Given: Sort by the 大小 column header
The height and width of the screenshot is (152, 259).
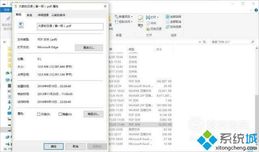Looking at the screenshot, I should coord(159,49).
